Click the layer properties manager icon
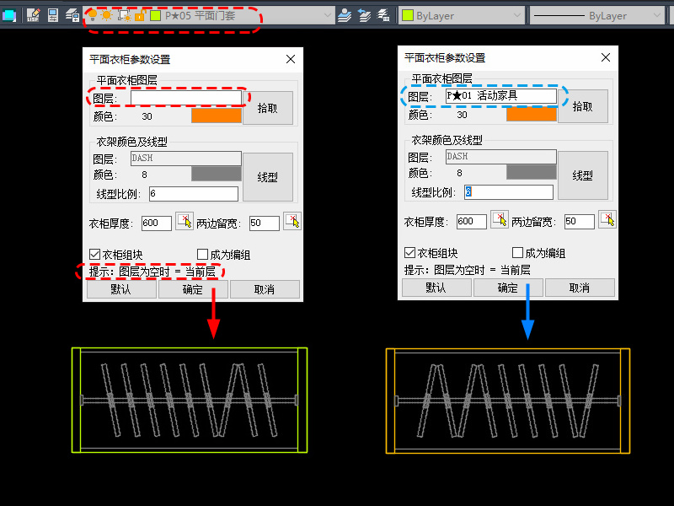 (53, 16)
